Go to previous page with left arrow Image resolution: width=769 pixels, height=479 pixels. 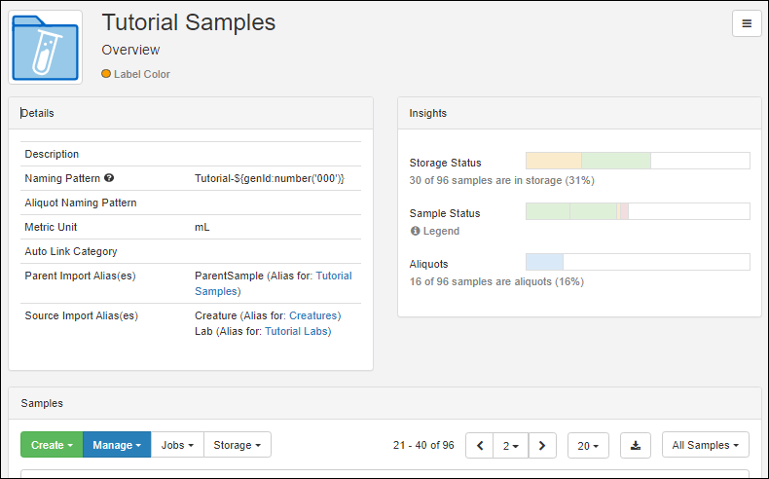coord(480,445)
